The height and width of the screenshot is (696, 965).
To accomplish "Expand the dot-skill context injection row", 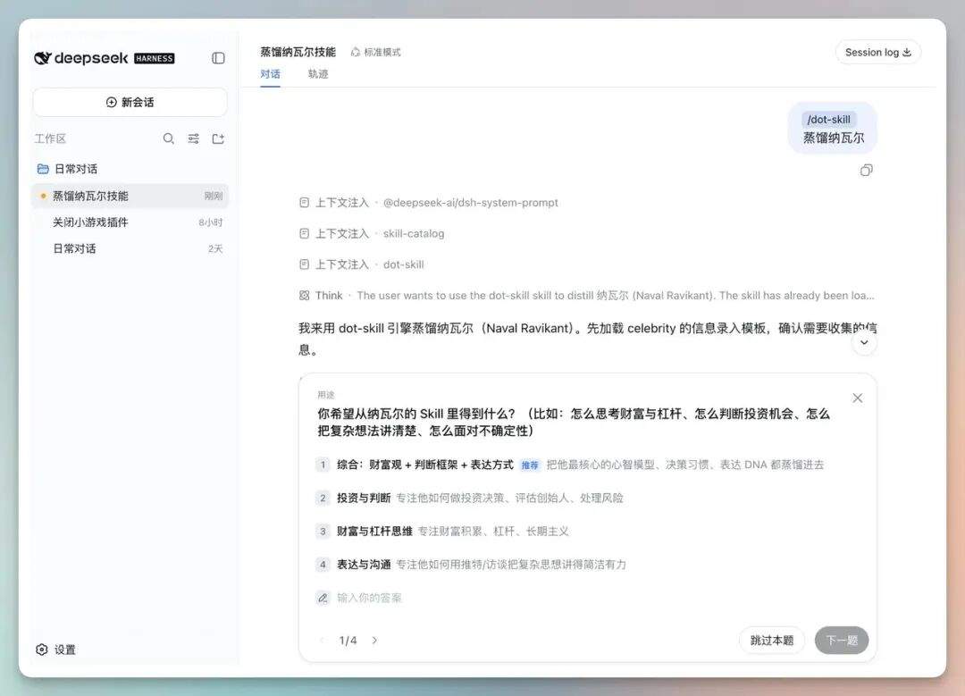I will point(362,264).
